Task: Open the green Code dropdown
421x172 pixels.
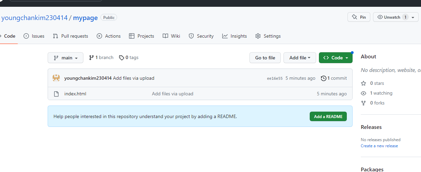Action: point(336,58)
